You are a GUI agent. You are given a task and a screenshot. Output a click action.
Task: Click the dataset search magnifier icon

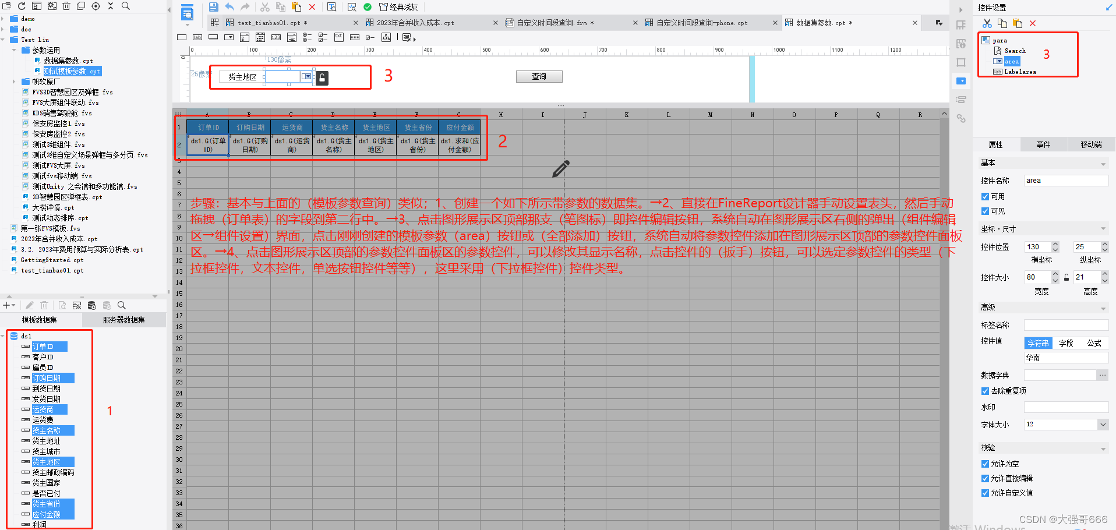click(x=122, y=305)
